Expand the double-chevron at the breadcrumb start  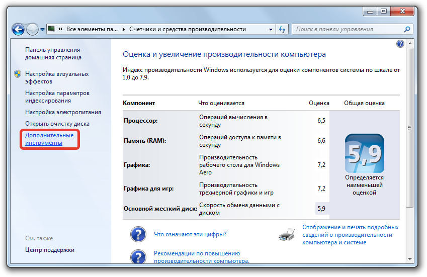[x=61, y=29]
